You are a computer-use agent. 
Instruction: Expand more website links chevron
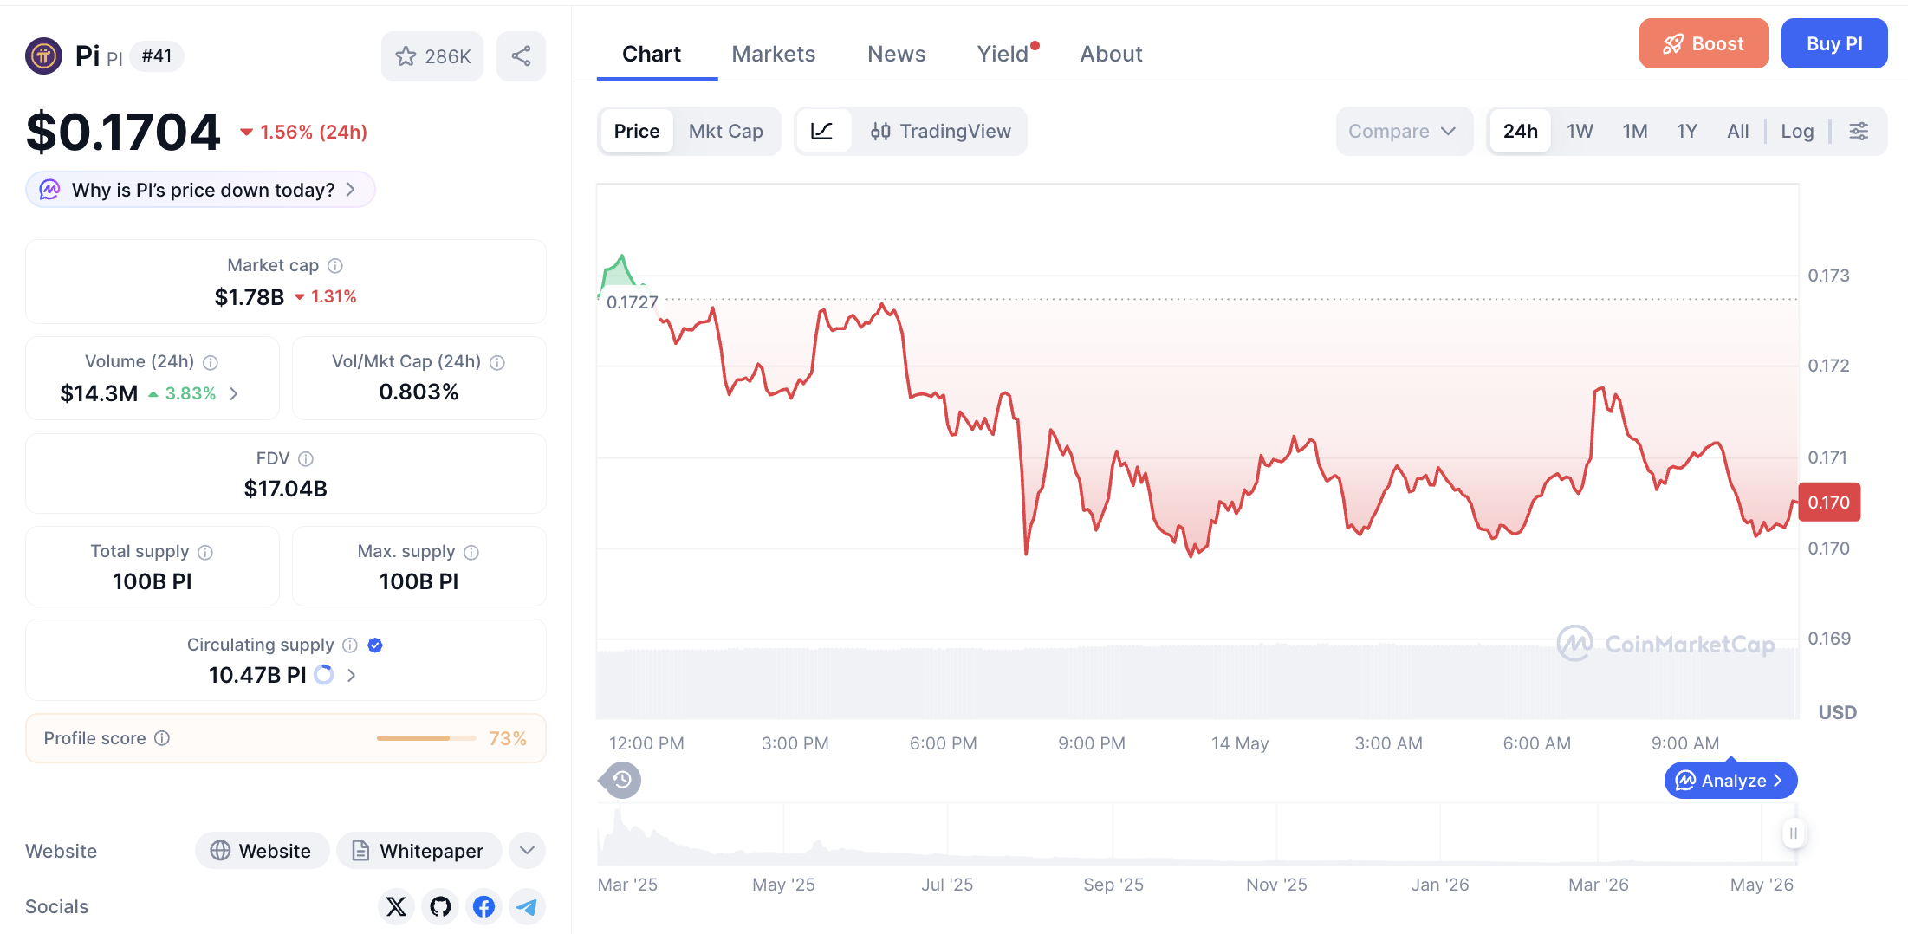pos(527,850)
